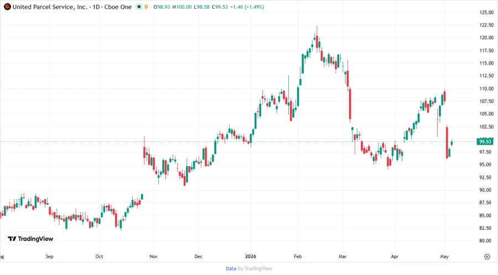
Task: Click the 95.00 price axis label
Action: tap(486, 165)
